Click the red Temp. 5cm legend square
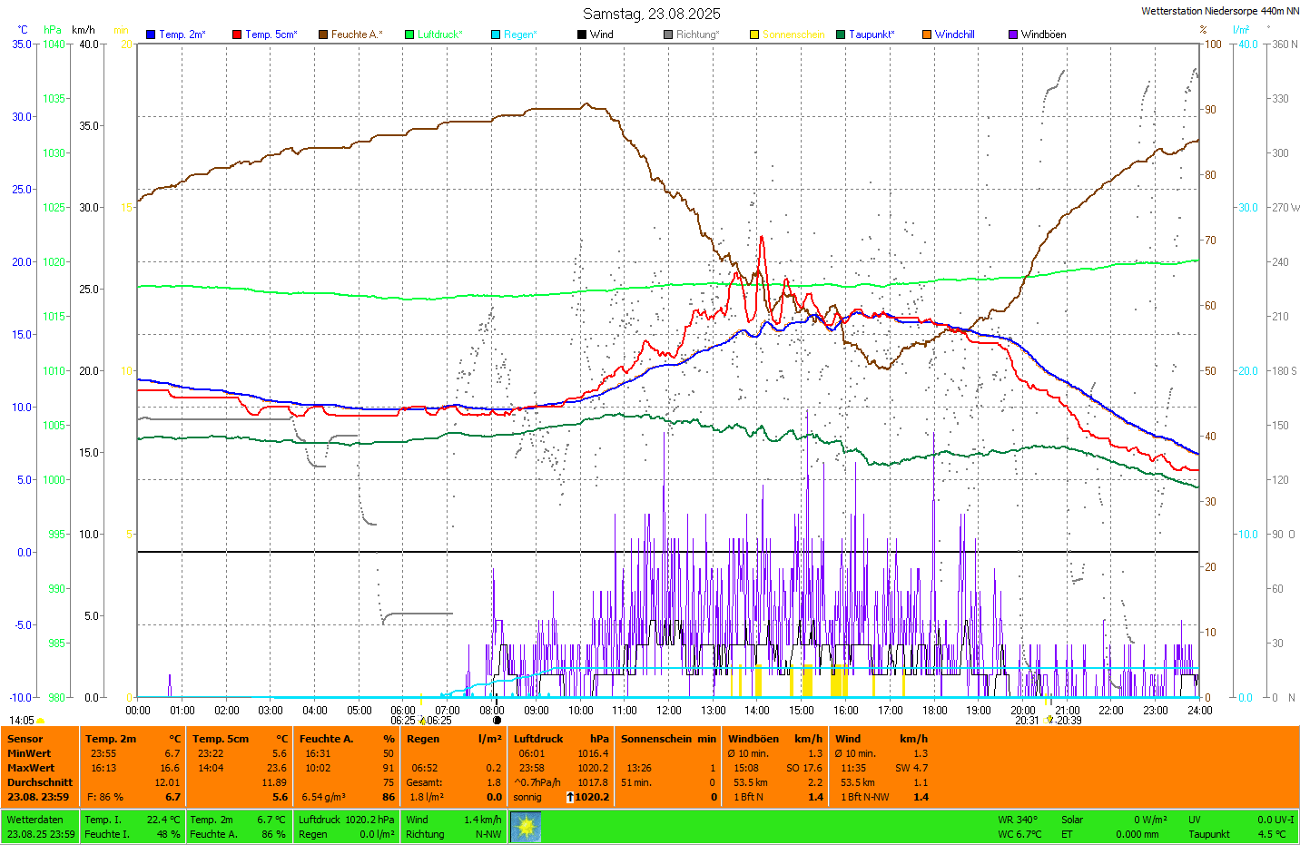Screen dimensions: 1300x845 (237, 34)
